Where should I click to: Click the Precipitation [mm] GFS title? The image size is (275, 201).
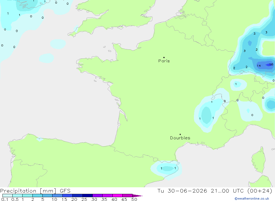click(35, 191)
